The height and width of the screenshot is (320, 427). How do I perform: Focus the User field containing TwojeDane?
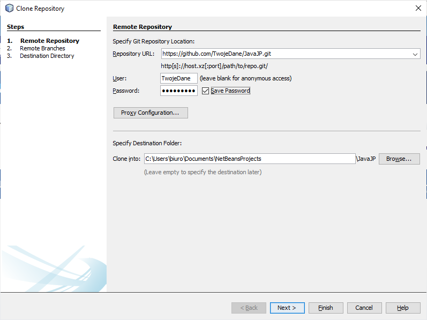click(x=178, y=78)
